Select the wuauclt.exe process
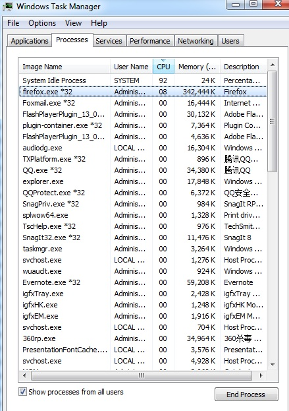 click(143, 271)
